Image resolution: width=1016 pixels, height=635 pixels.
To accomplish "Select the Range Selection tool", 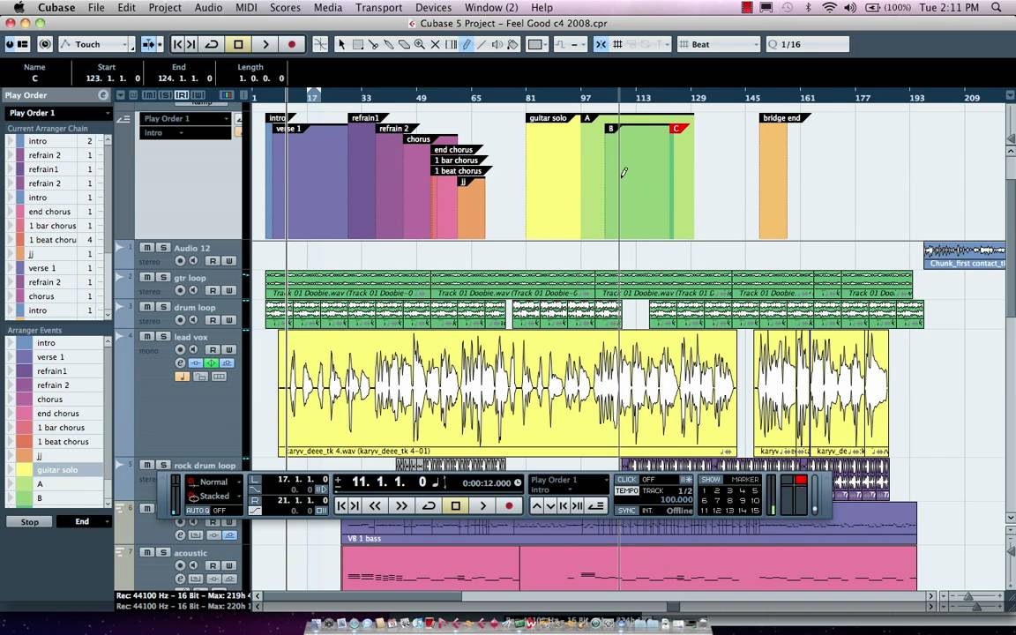I will [357, 44].
